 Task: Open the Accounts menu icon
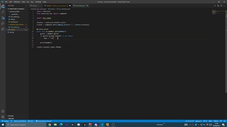pyautogui.click(x=3, y=111)
